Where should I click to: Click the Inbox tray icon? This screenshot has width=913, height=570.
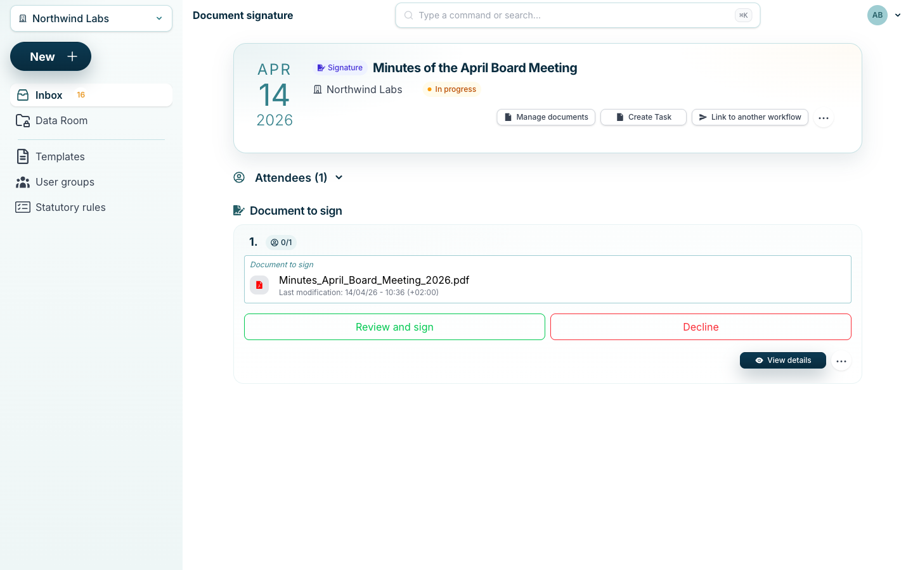pos(23,95)
